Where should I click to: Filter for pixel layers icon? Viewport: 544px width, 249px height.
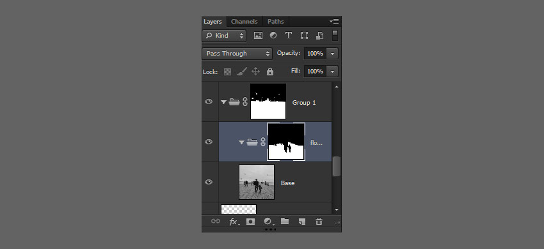tap(258, 36)
